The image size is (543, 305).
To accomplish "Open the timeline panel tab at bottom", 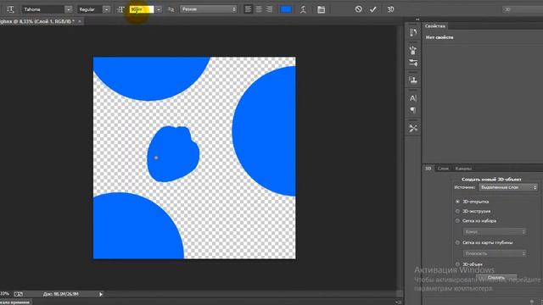I will point(15,302).
